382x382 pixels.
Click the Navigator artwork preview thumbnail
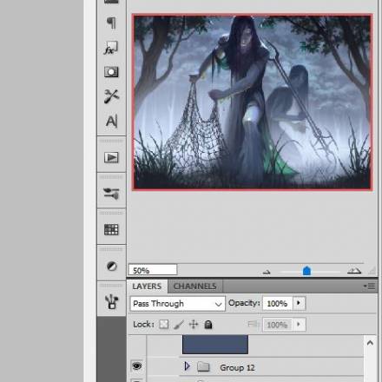(252, 102)
